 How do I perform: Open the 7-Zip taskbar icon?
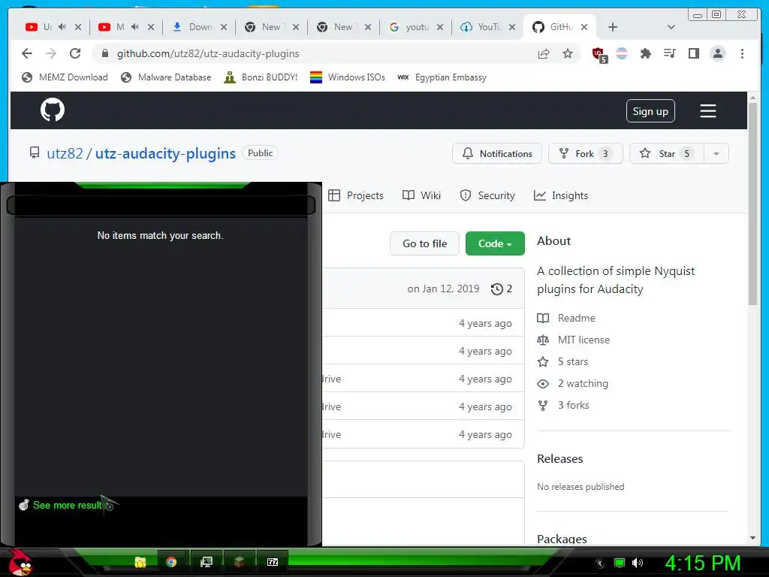tap(272, 562)
